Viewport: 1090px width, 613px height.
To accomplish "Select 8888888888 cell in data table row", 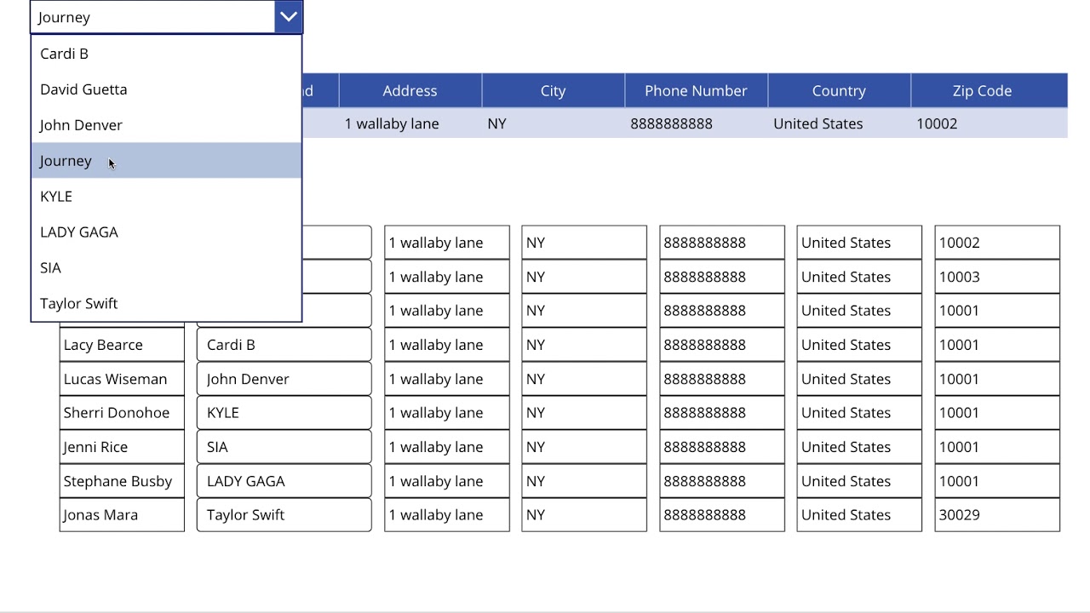I will point(696,123).
